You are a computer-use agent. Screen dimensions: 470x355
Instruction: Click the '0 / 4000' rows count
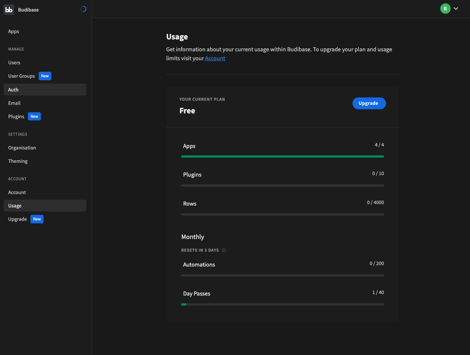[375, 203]
